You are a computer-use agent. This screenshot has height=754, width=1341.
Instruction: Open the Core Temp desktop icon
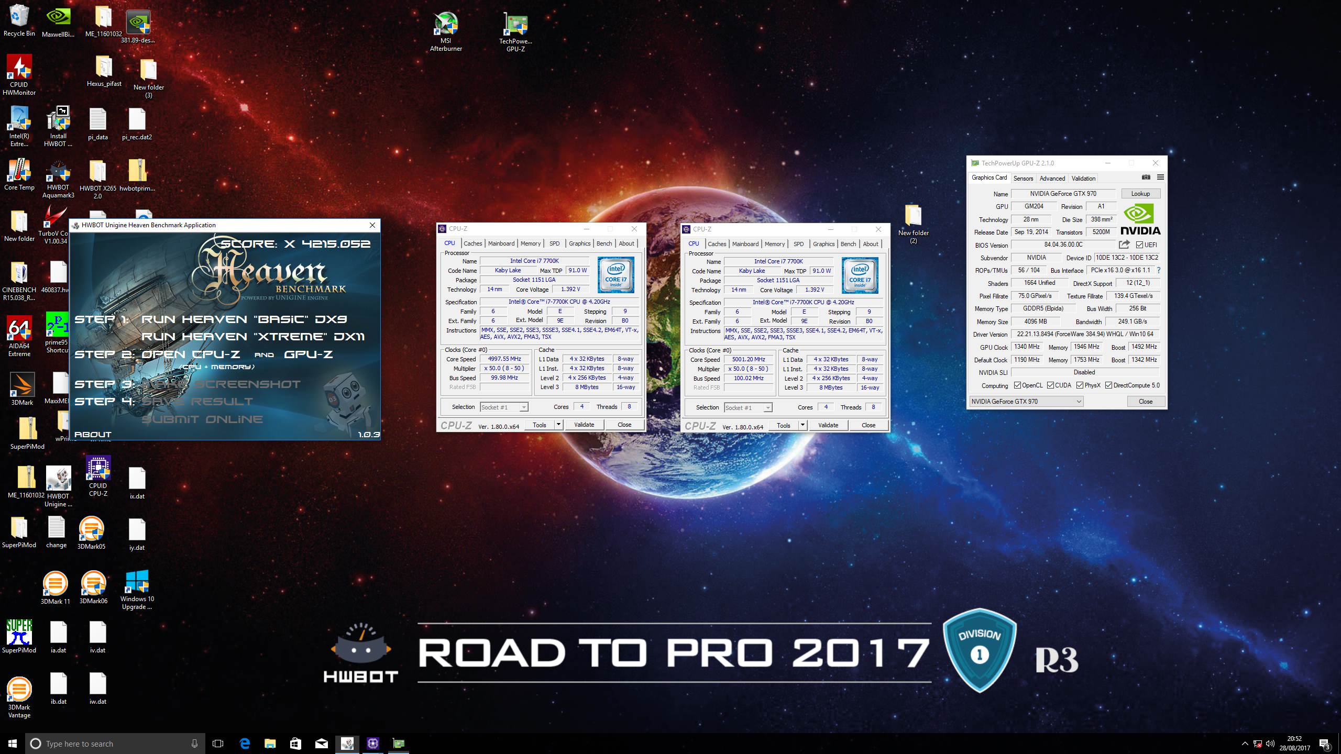click(x=19, y=175)
